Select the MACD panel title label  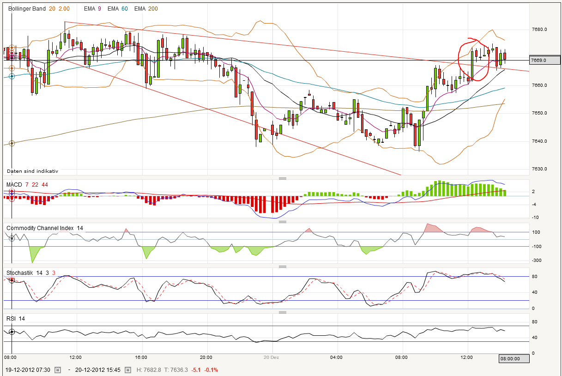tap(14, 184)
